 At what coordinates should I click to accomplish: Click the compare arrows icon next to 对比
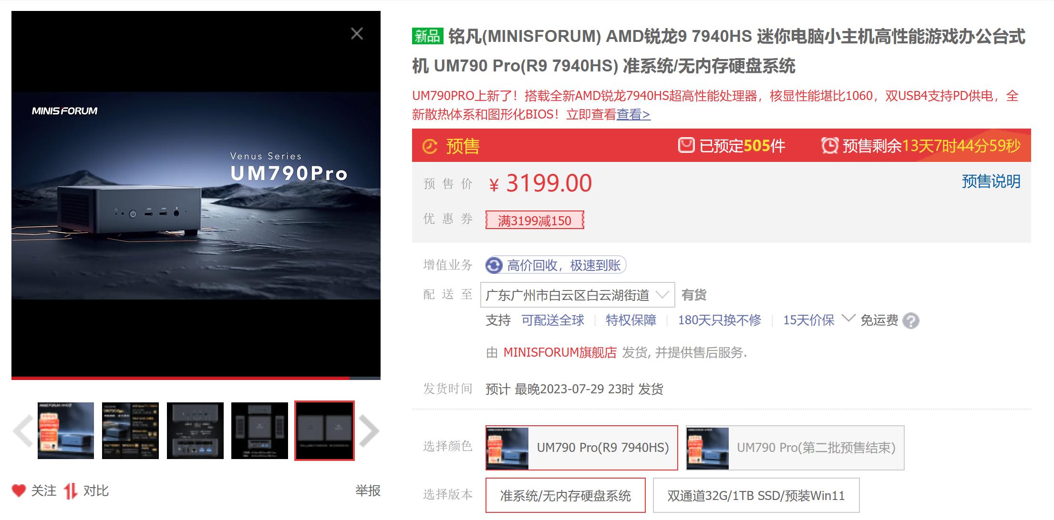pyautogui.click(x=71, y=491)
